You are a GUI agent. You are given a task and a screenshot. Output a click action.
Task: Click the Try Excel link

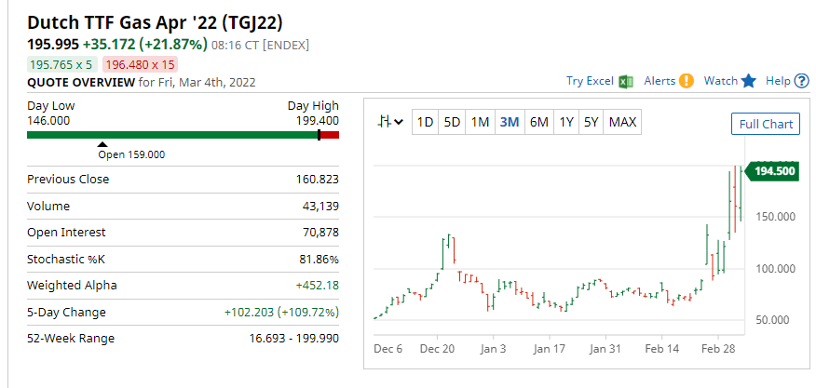point(591,81)
